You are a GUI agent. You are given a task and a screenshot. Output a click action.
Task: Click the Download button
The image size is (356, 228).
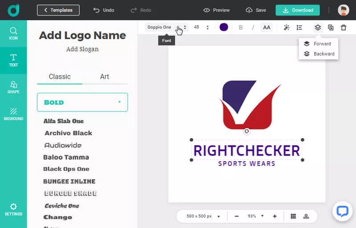[x=298, y=10]
